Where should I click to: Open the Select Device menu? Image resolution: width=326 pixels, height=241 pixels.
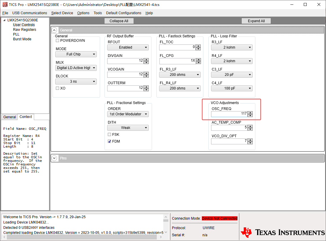[x=62, y=13]
